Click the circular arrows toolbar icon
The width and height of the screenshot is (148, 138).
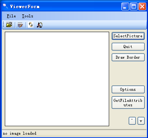[31, 25]
